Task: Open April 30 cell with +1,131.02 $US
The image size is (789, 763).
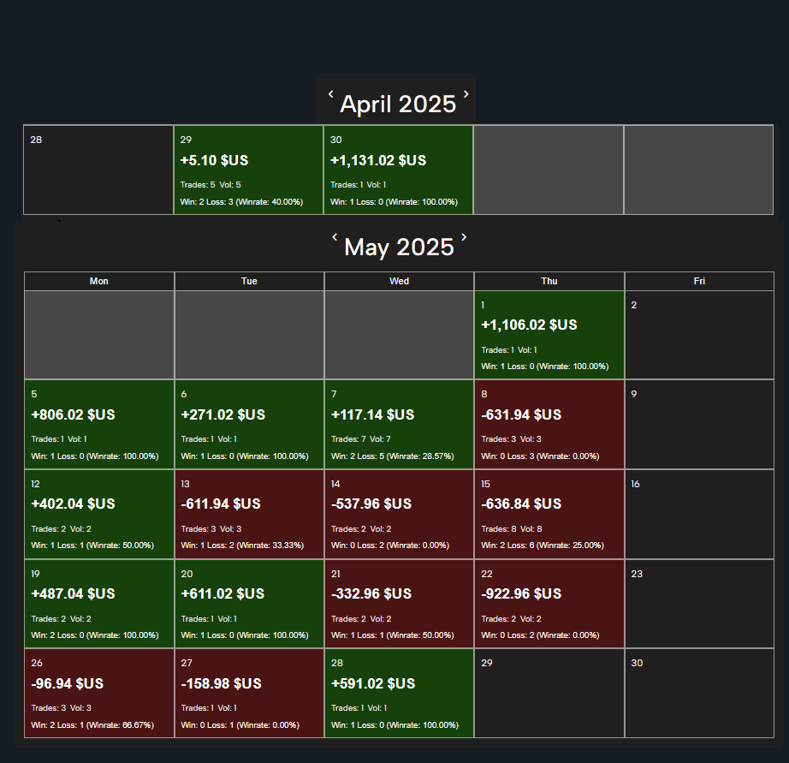Action: pos(399,170)
